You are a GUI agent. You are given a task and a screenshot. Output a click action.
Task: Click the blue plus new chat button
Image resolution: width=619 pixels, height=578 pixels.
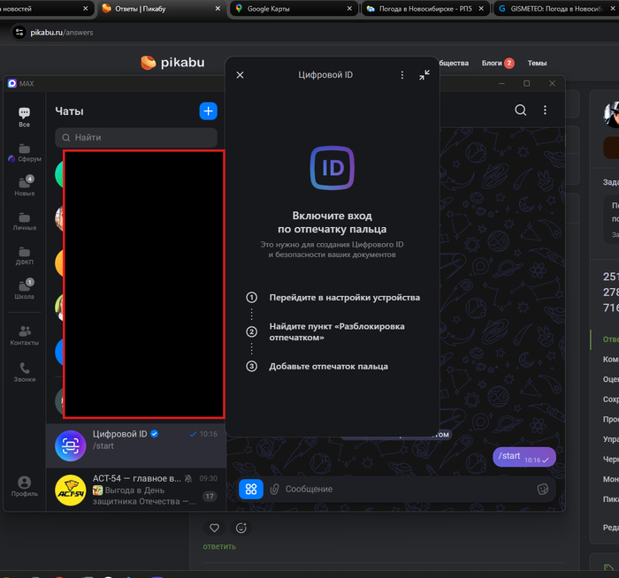click(208, 110)
